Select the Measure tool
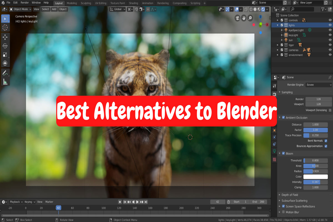 5,82
